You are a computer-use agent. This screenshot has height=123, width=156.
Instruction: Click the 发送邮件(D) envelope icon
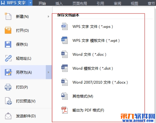coord(8,116)
